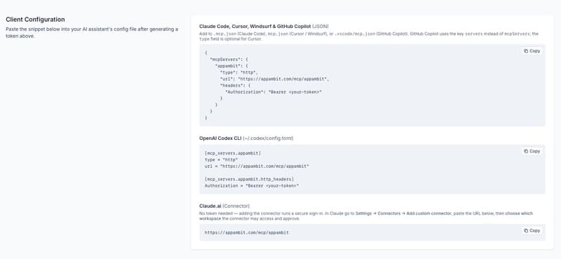Click the JSON "url" line with appambit.com

coord(274,79)
